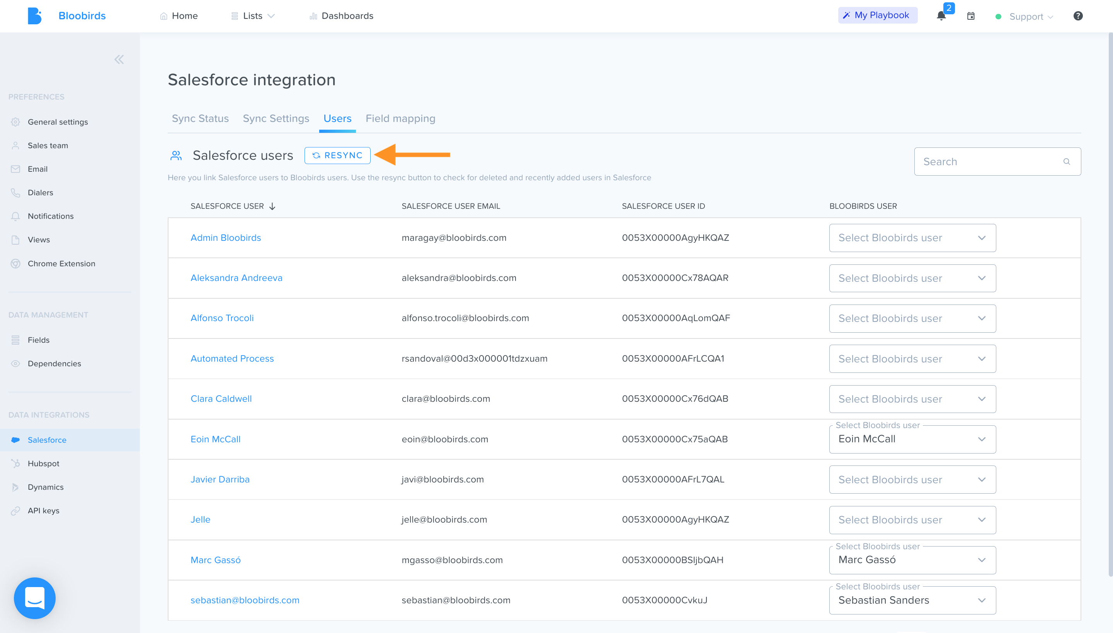Viewport: 1113px width, 633px height.
Task: Open Bloobirds user dropdown for Alfonso Trocoli
Action: coord(912,319)
